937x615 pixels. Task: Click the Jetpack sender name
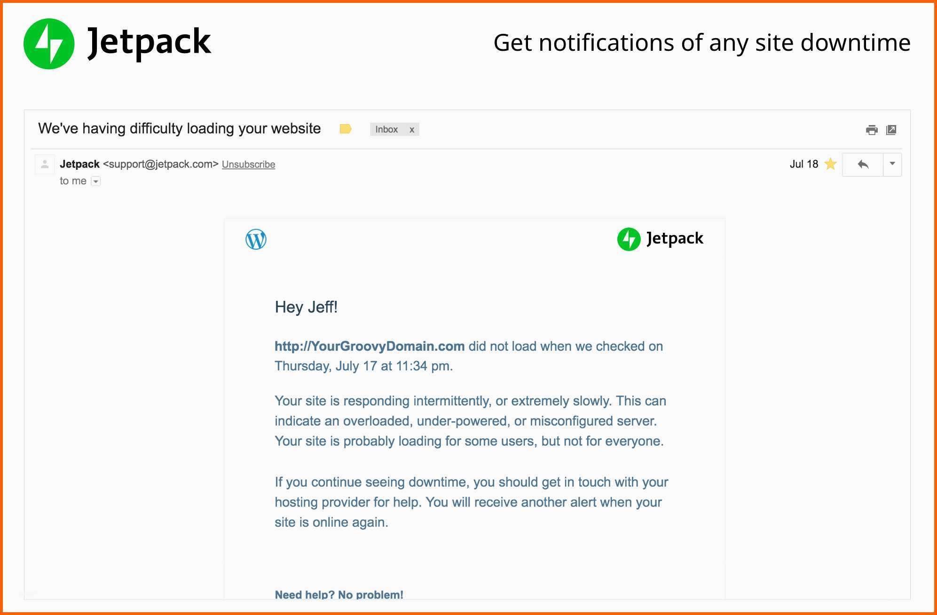(x=79, y=164)
